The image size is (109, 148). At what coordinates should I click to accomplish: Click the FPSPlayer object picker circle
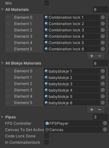[x=105, y=123]
